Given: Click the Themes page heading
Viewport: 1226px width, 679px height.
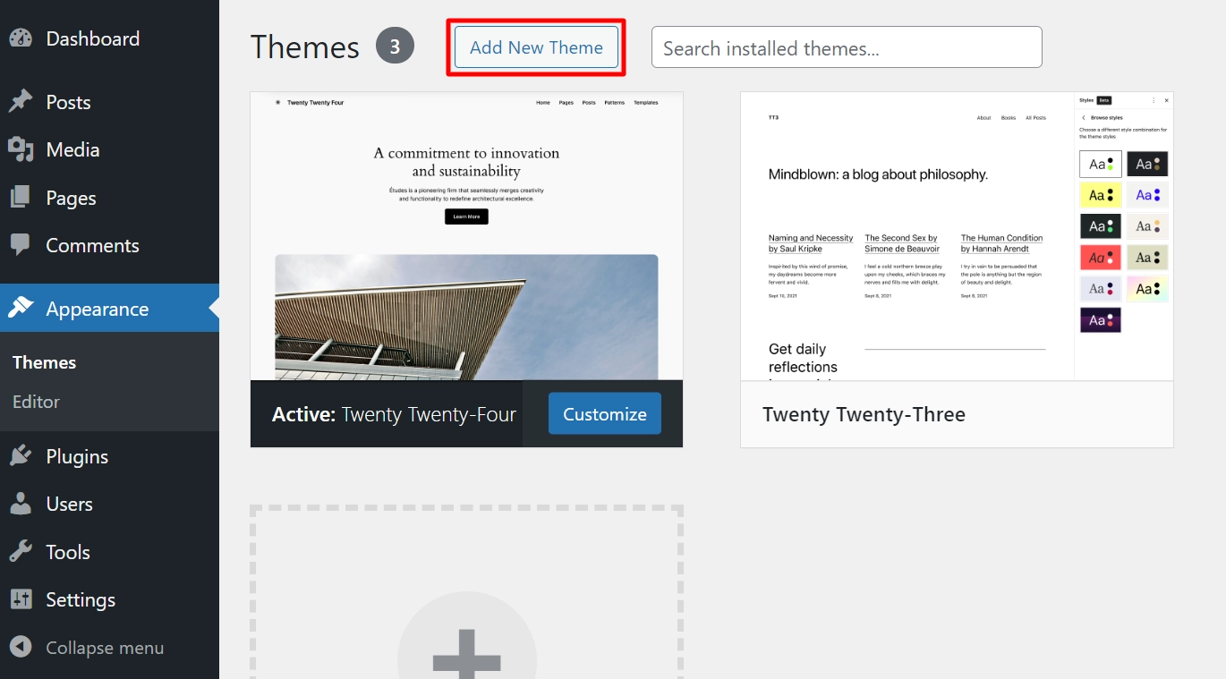Looking at the screenshot, I should pos(305,47).
